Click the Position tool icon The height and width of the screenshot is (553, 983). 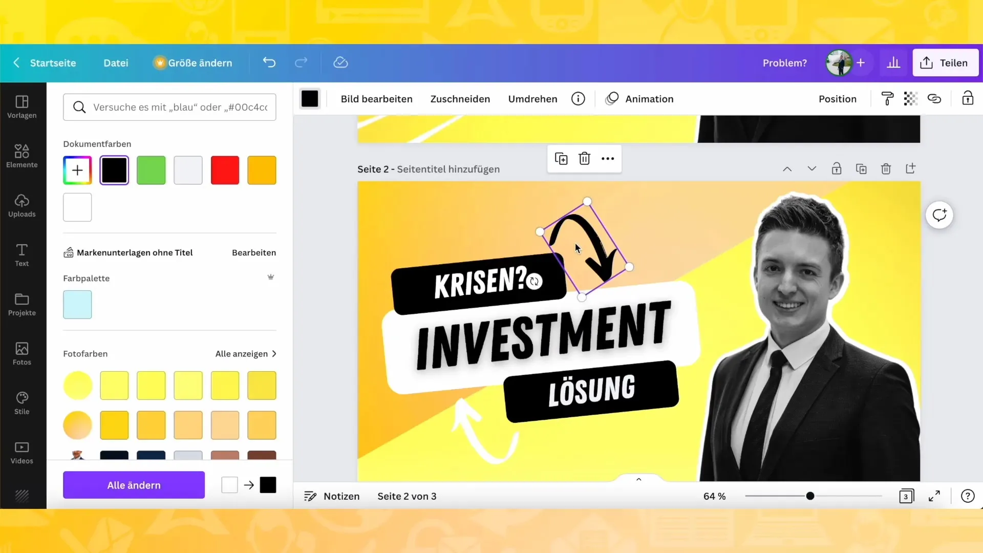pyautogui.click(x=838, y=99)
